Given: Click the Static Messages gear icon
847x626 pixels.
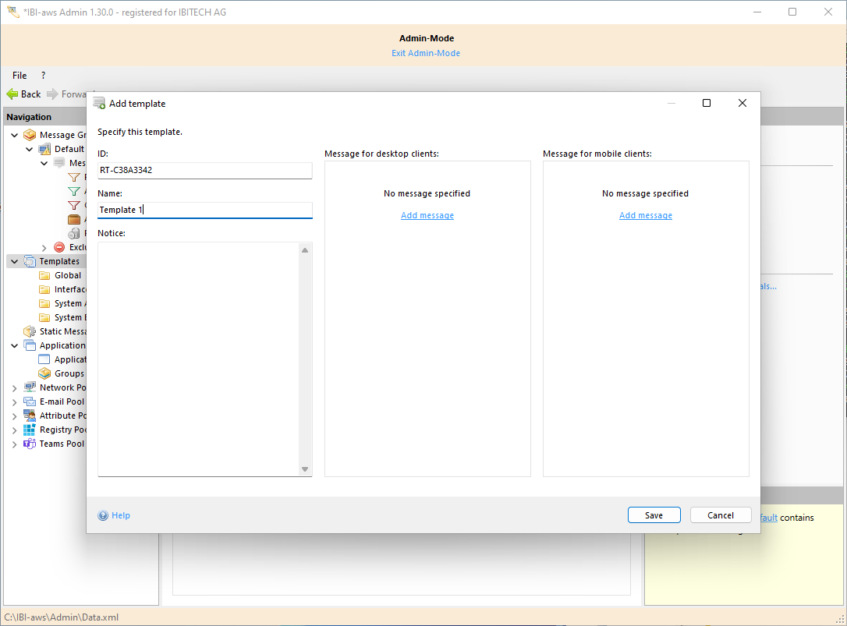Looking at the screenshot, I should pos(30,331).
